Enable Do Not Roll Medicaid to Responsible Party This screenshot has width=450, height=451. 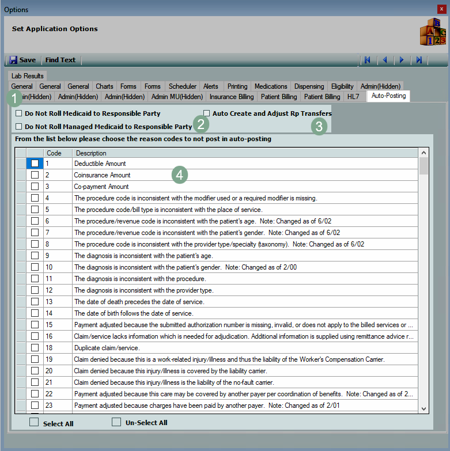[x=19, y=113]
